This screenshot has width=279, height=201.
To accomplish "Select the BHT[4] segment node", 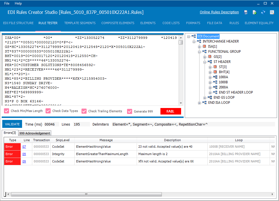I will [224, 72].
